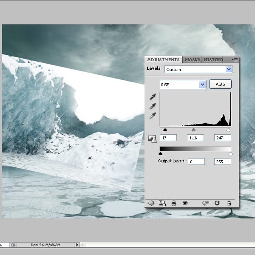255x255 pixels.
Task: Return to the adjustment list arrow
Action: pos(150,203)
